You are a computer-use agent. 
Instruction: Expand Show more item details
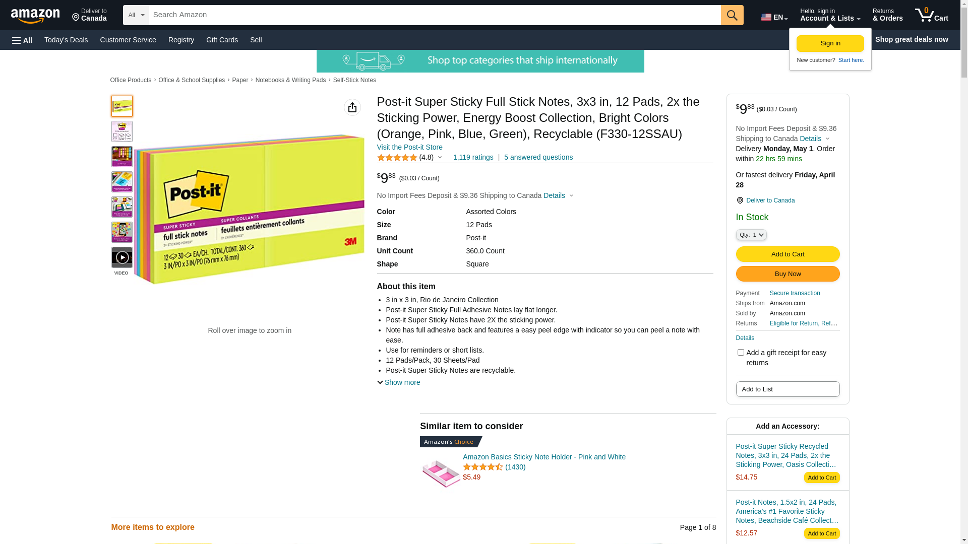coord(399,382)
